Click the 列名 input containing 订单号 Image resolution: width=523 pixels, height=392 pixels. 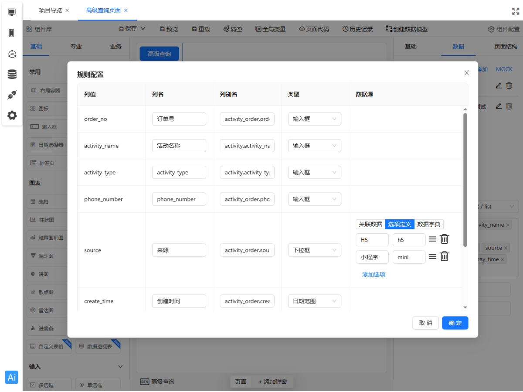point(179,119)
